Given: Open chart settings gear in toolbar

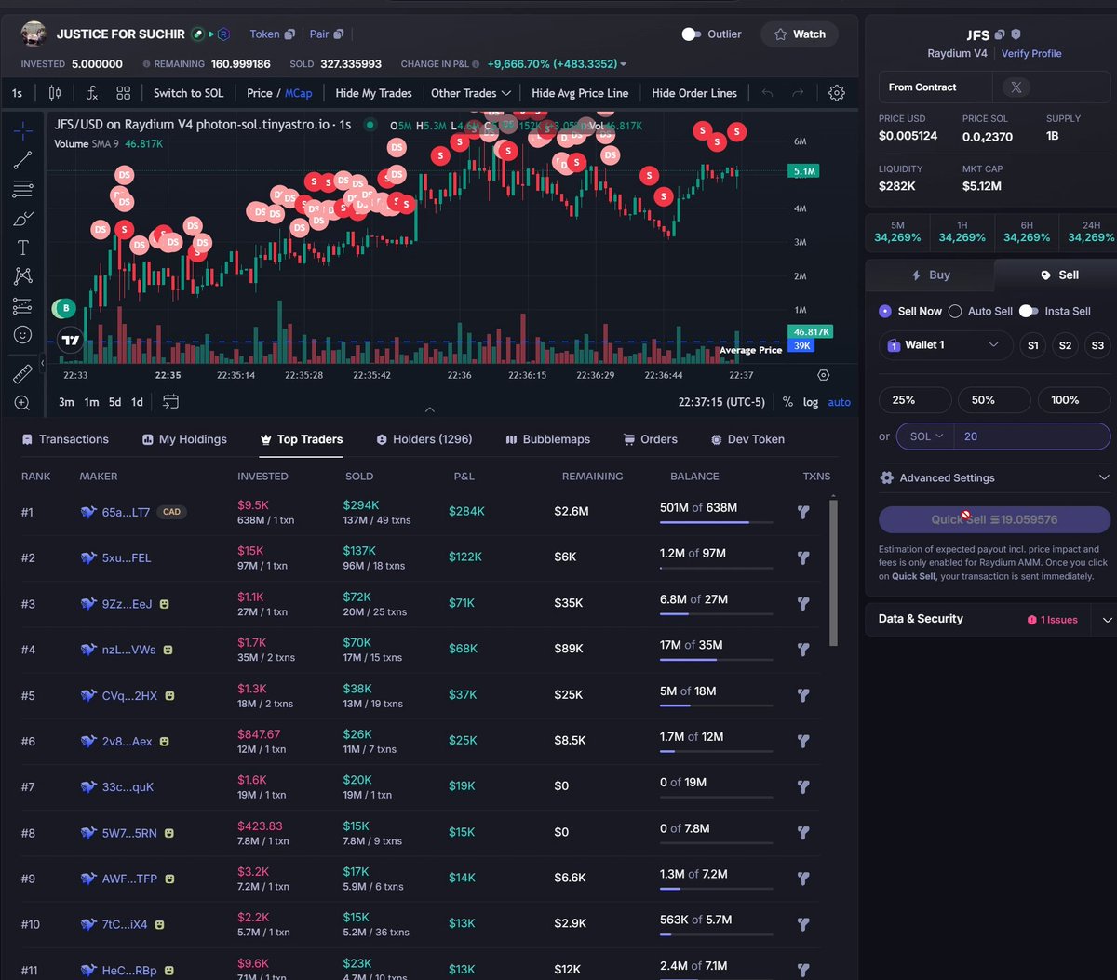Looking at the screenshot, I should point(836,93).
